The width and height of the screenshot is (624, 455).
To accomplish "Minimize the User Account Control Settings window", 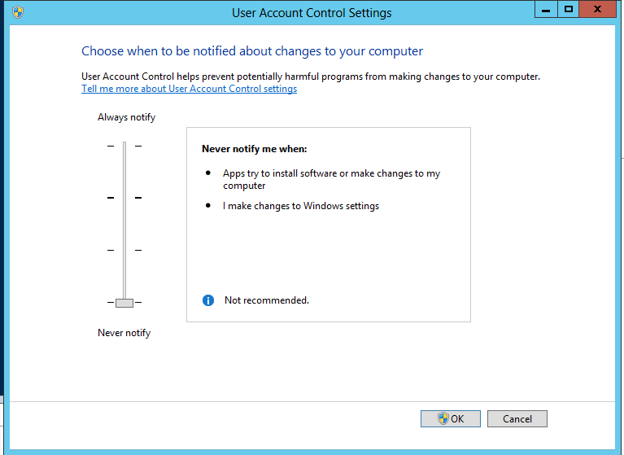I will tap(546, 10).
